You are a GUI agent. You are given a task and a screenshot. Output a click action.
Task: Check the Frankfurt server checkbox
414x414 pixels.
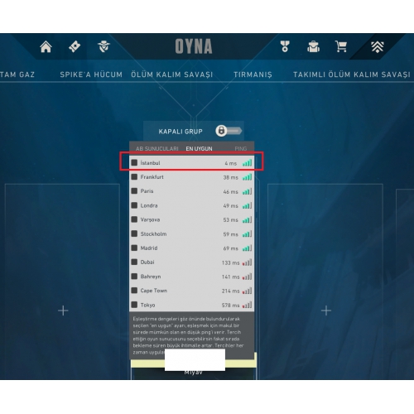tap(134, 177)
